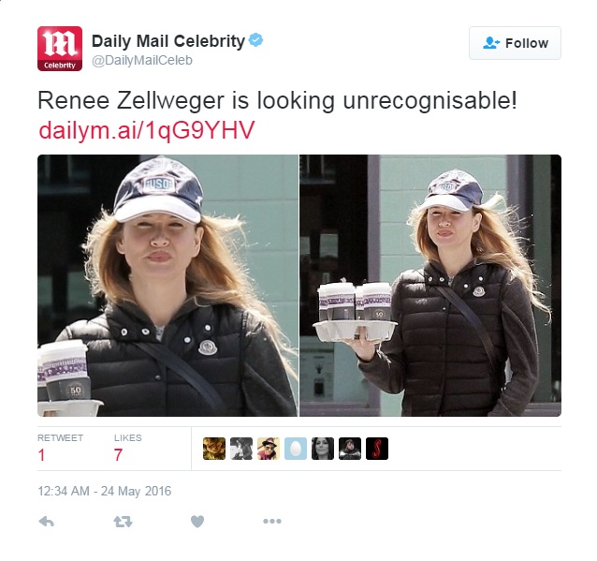The image size is (597, 561).
Task: Open the dark-haired woman liker avatar
Action: click(323, 449)
